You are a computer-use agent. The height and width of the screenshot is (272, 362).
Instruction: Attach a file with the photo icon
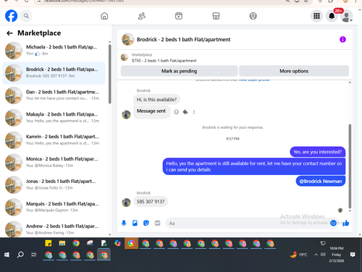135,223
